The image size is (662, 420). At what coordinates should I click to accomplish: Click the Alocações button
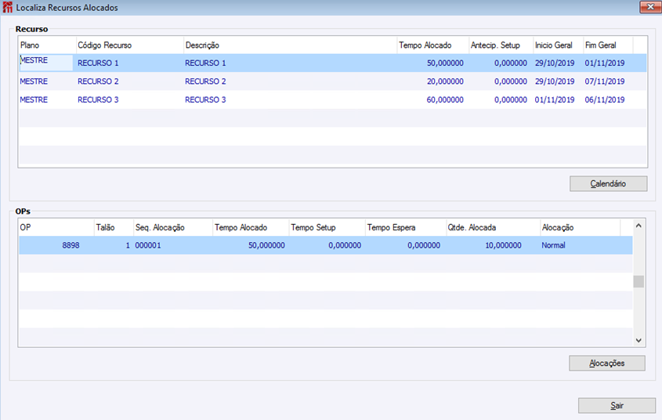[x=606, y=363]
